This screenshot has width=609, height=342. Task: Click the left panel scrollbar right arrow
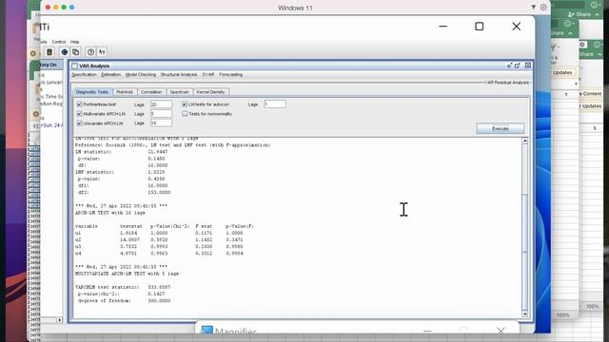click(59, 320)
